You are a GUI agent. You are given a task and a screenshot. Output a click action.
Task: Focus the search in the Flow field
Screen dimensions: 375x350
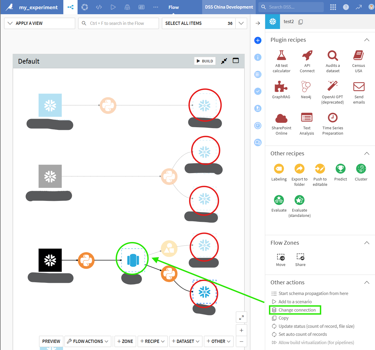[x=118, y=23]
